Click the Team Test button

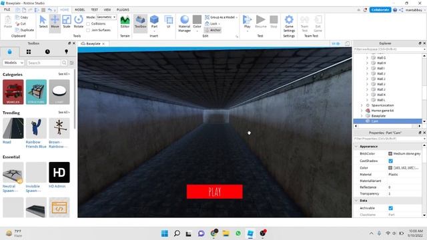[x=304, y=24]
